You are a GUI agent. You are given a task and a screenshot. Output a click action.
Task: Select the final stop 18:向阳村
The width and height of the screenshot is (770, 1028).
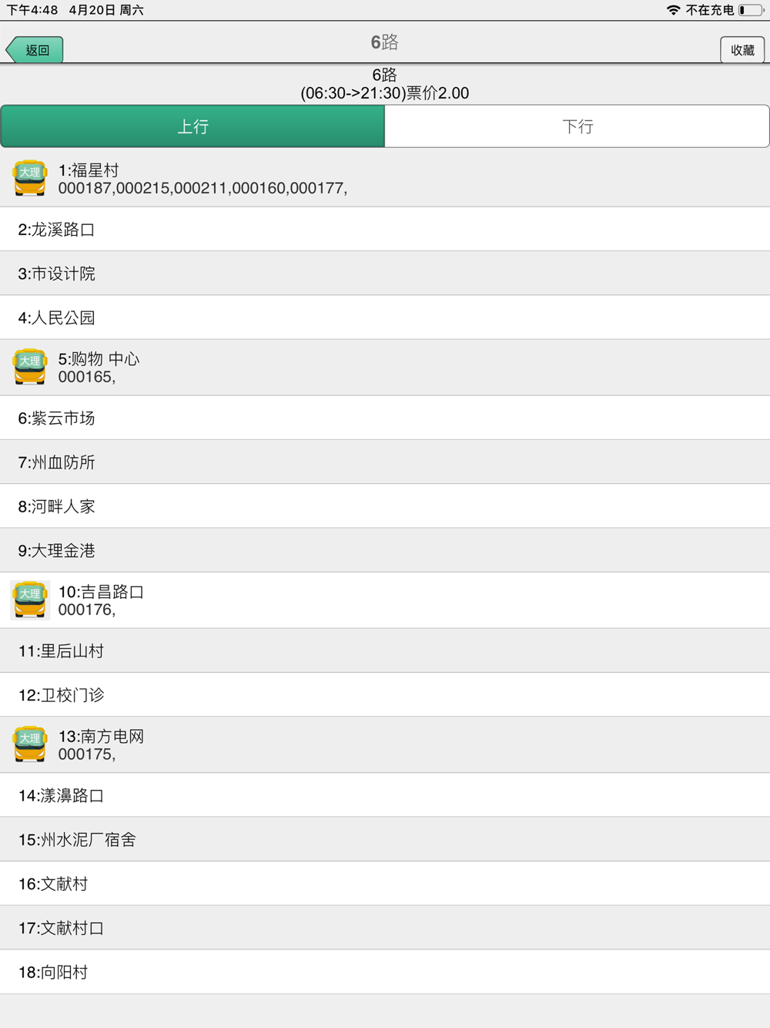(385, 972)
